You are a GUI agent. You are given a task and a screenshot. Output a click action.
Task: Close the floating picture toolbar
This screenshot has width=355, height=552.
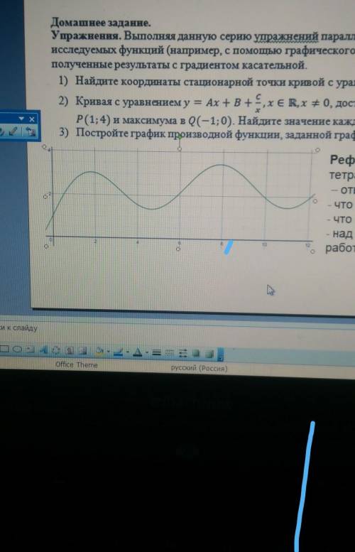pyautogui.click(x=32, y=119)
